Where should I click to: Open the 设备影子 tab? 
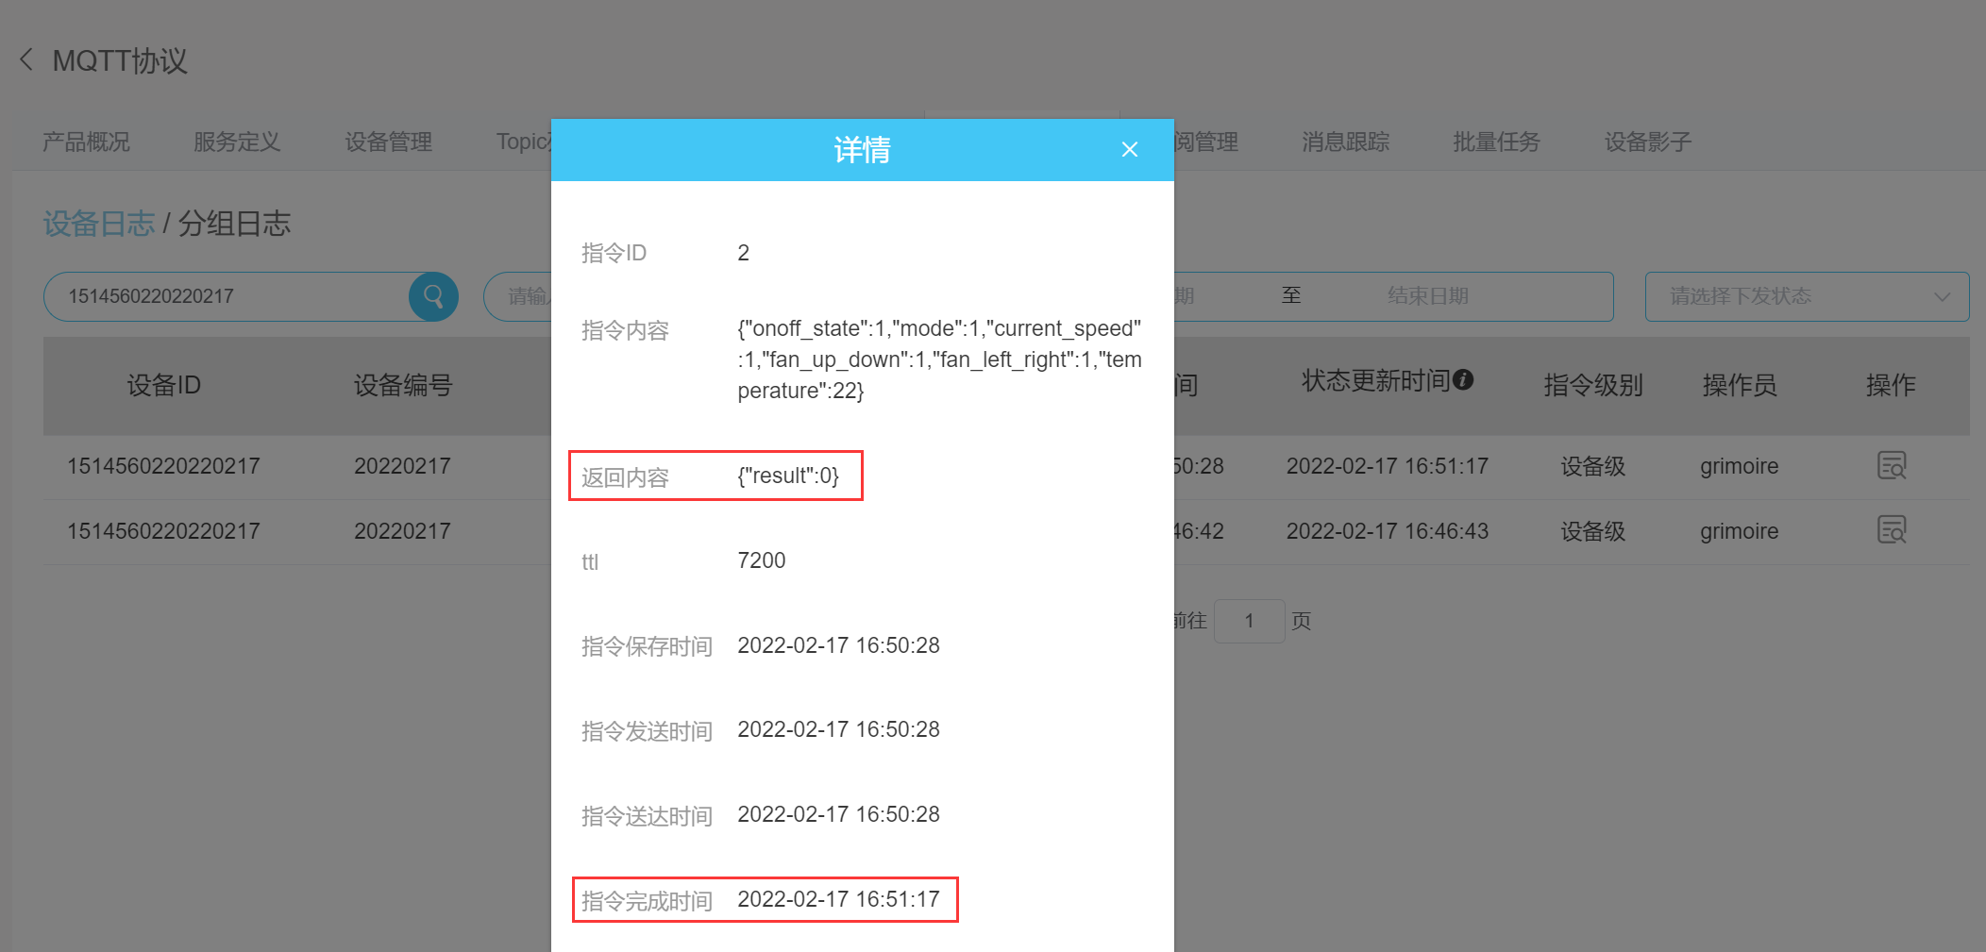tap(1646, 142)
